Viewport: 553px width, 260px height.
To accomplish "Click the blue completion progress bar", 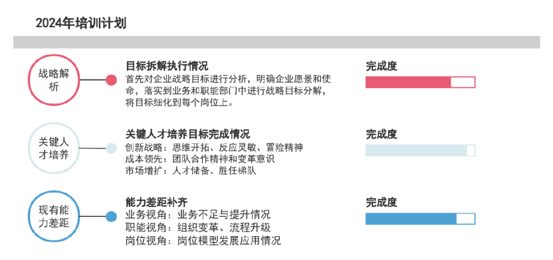I will click(x=420, y=218).
